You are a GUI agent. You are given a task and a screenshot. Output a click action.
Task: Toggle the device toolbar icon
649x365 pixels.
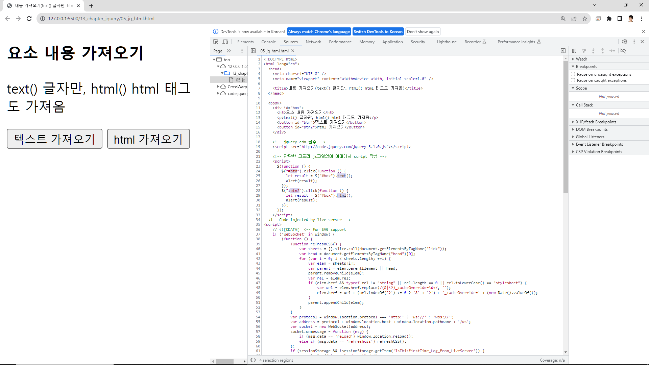coord(225,42)
